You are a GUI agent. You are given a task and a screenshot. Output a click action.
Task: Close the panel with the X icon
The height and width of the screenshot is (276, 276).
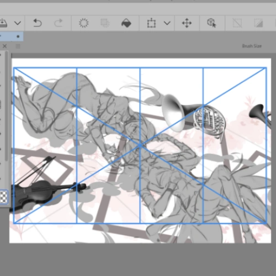[4, 46]
